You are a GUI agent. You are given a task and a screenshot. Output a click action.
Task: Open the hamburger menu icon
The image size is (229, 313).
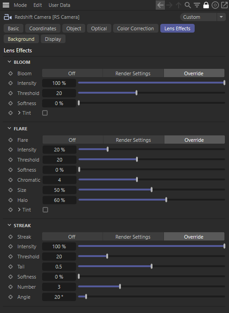pos(6,5)
